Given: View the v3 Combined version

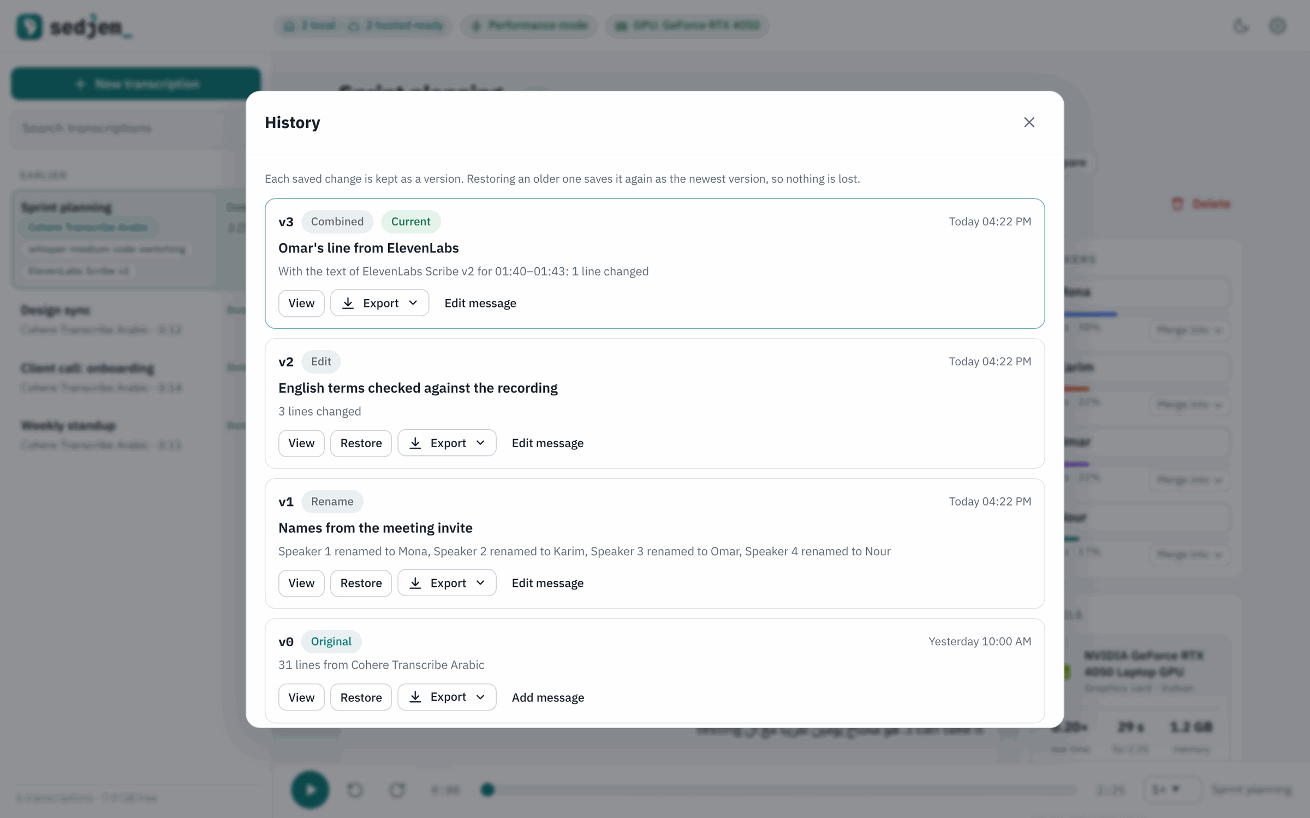Looking at the screenshot, I should tap(301, 303).
